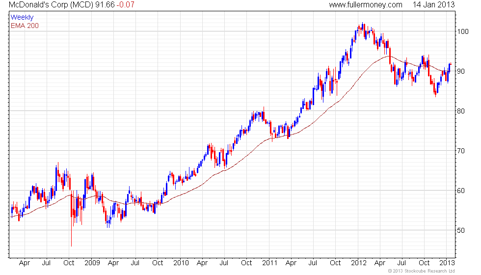Viewport: 481px width, 275px height.
Task: Click the 60 price axis label
Action: pos(461,191)
